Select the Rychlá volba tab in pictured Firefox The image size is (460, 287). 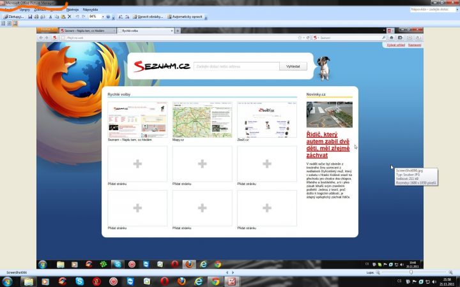(146, 31)
